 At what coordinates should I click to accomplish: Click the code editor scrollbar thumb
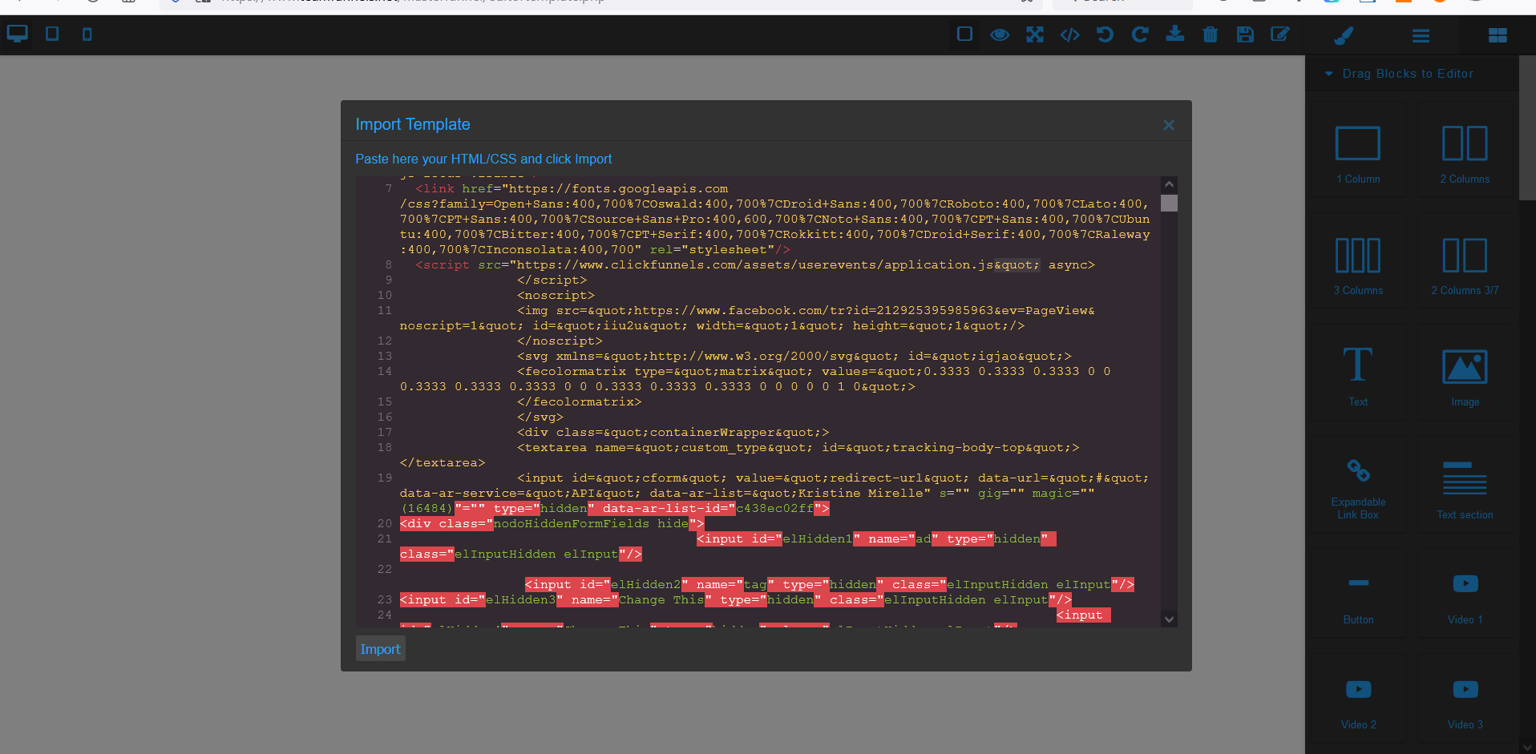pos(1169,203)
